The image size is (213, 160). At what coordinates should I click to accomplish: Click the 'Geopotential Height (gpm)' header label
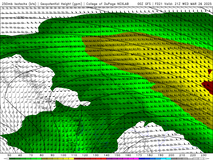click(61, 4)
